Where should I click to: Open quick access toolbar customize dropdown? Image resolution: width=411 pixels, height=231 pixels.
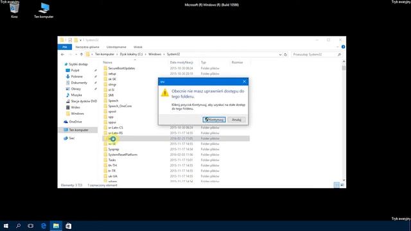(80, 40)
